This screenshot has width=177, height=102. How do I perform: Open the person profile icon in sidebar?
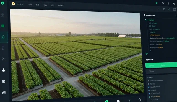click(x=4, y=70)
